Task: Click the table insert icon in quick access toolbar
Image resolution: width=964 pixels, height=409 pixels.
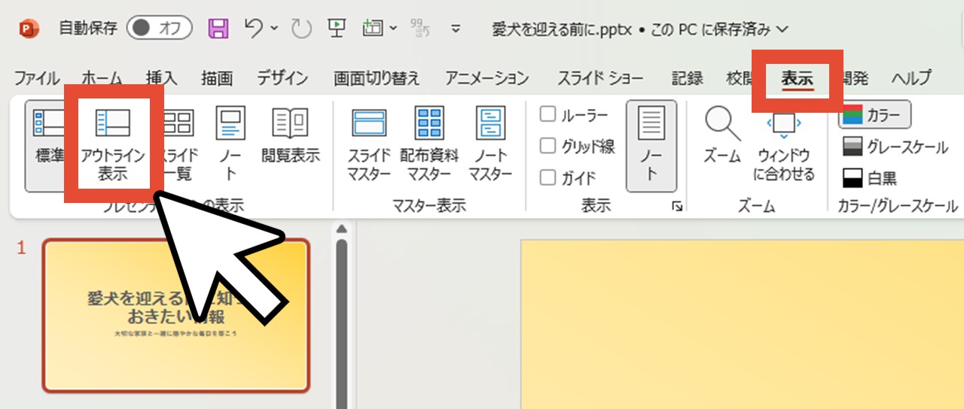Action: [373, 29]
